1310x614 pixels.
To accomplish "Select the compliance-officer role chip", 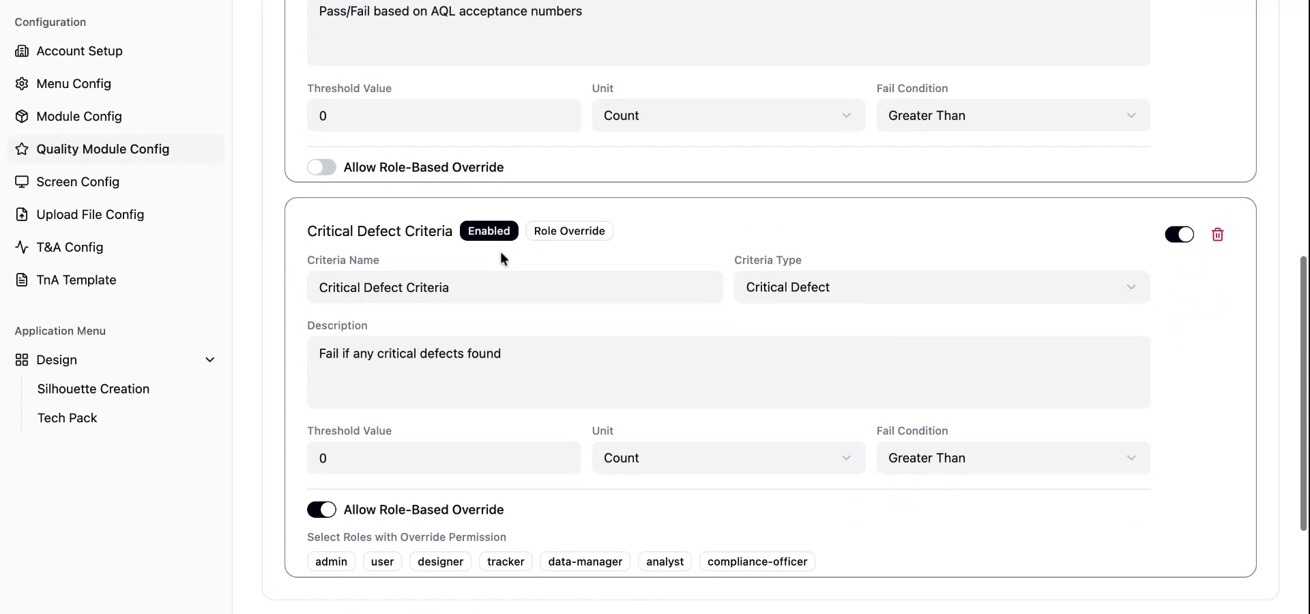I will [x=757, y=561].
